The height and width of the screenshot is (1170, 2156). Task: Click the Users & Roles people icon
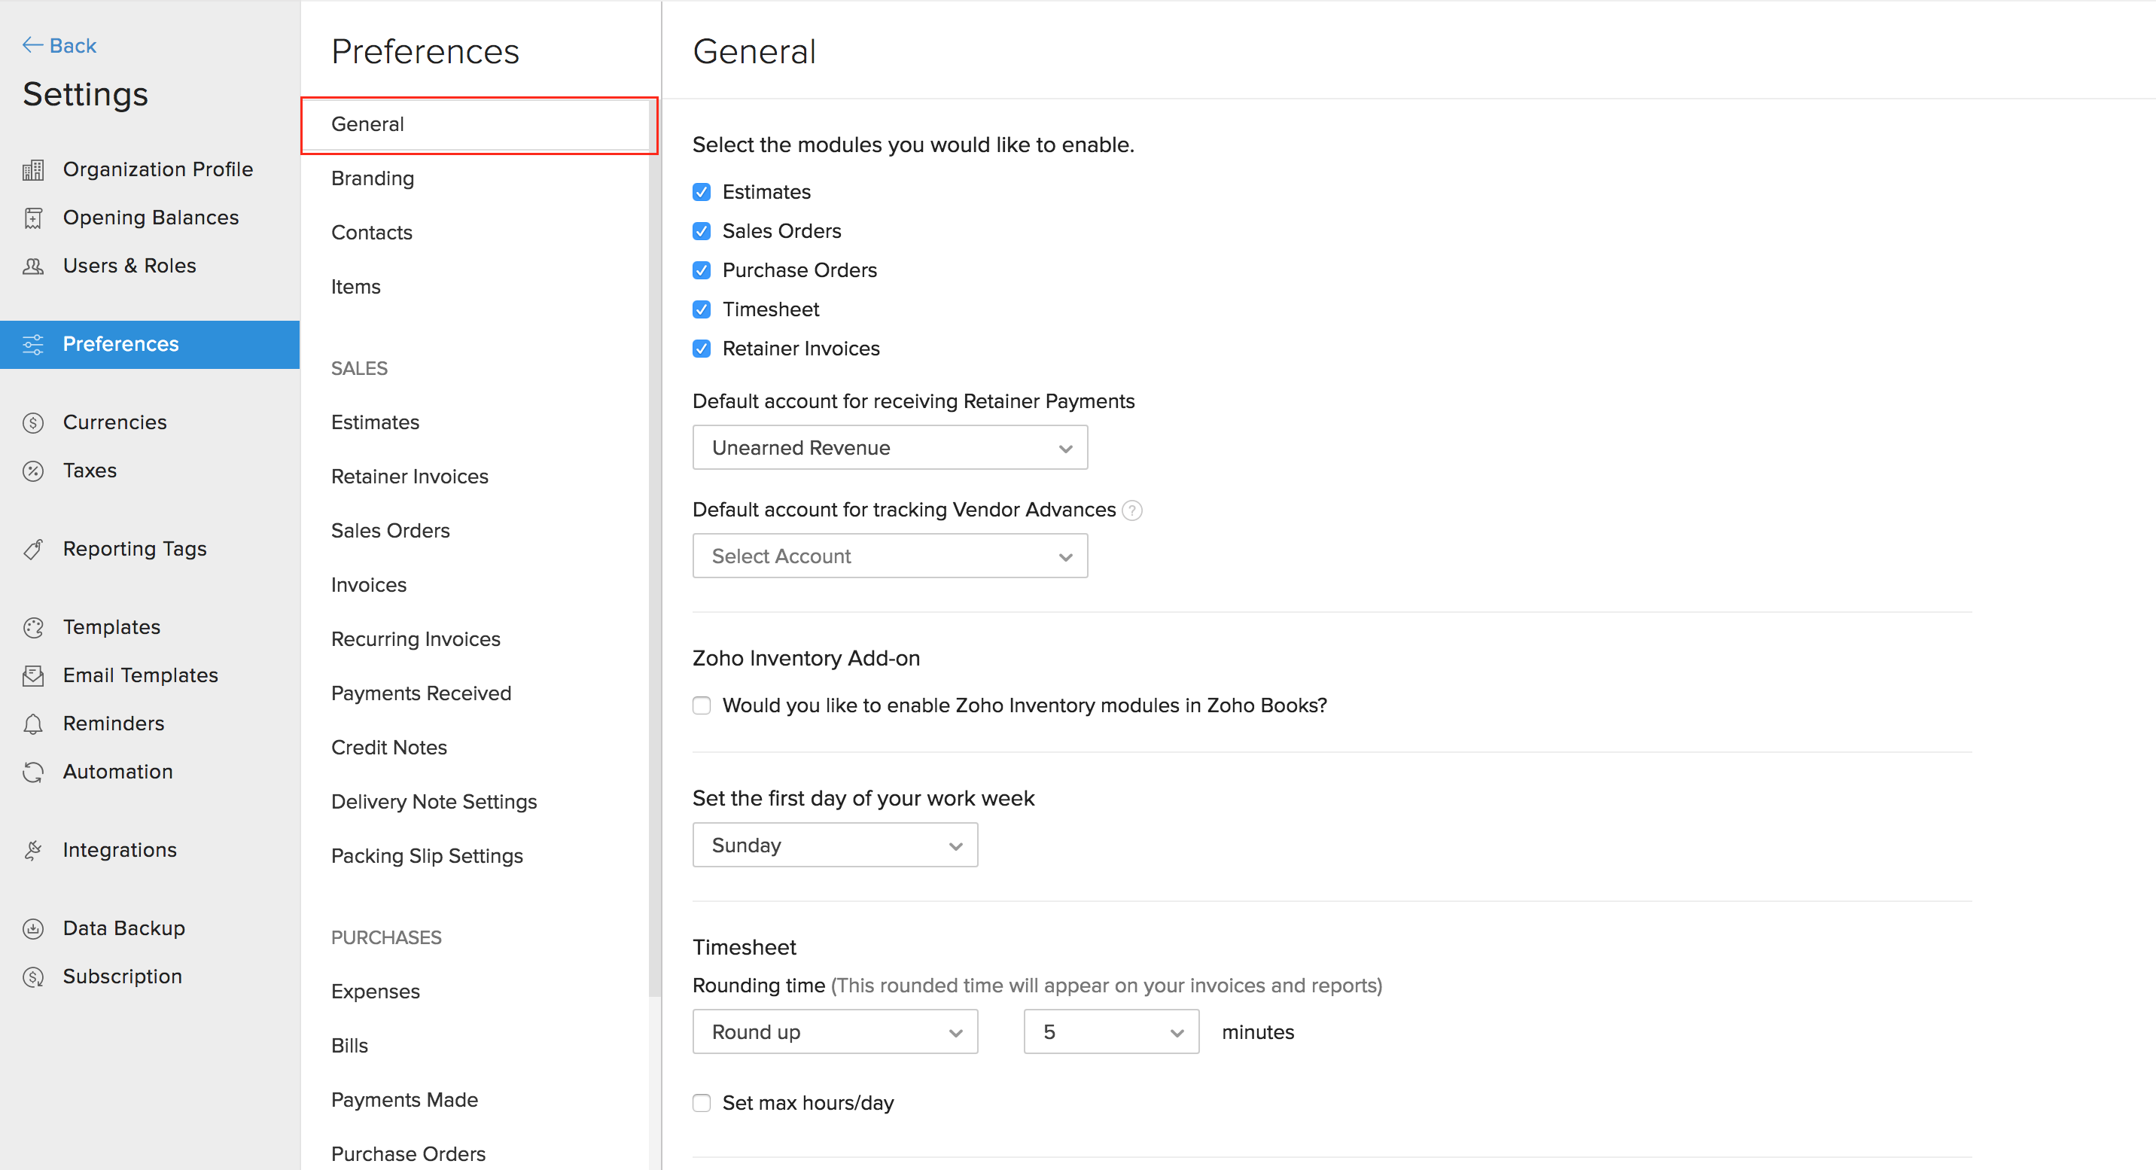(x=33, y=266)
